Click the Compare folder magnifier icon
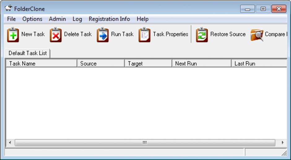291x160 pixels. coord(257,35)
